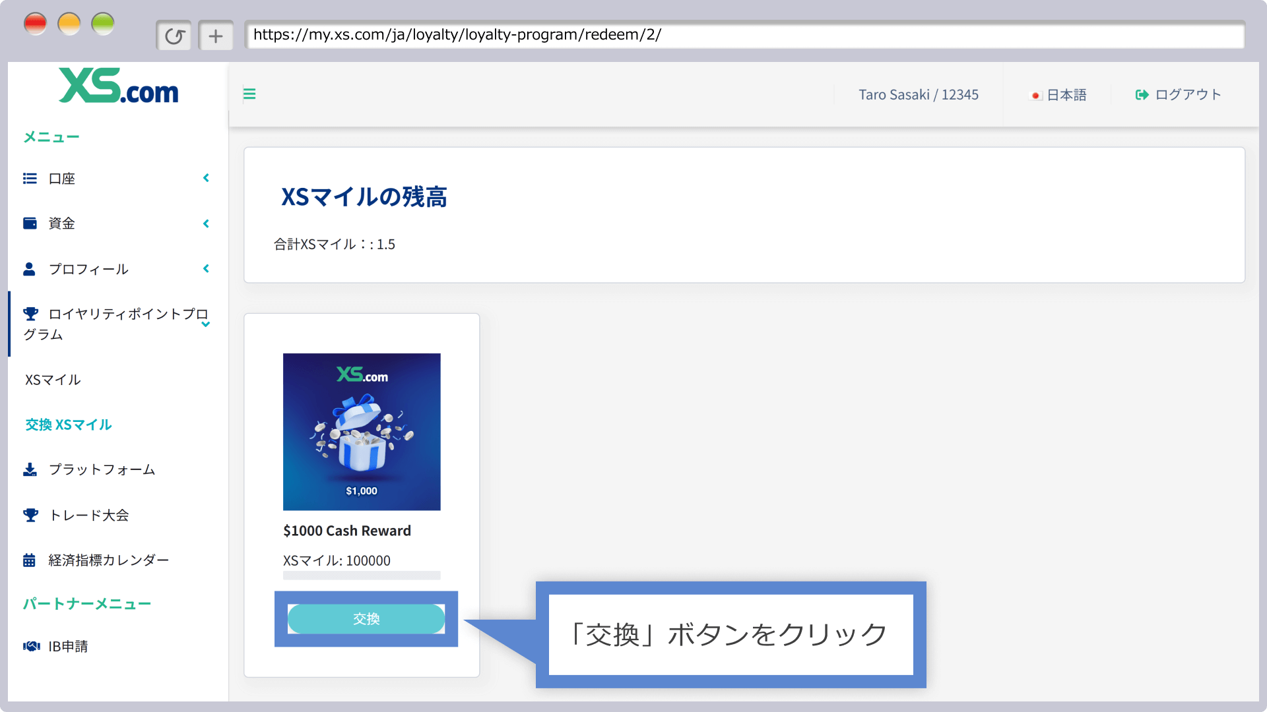
Task: Click the browser reload icon
Action: tap(174, 36)
